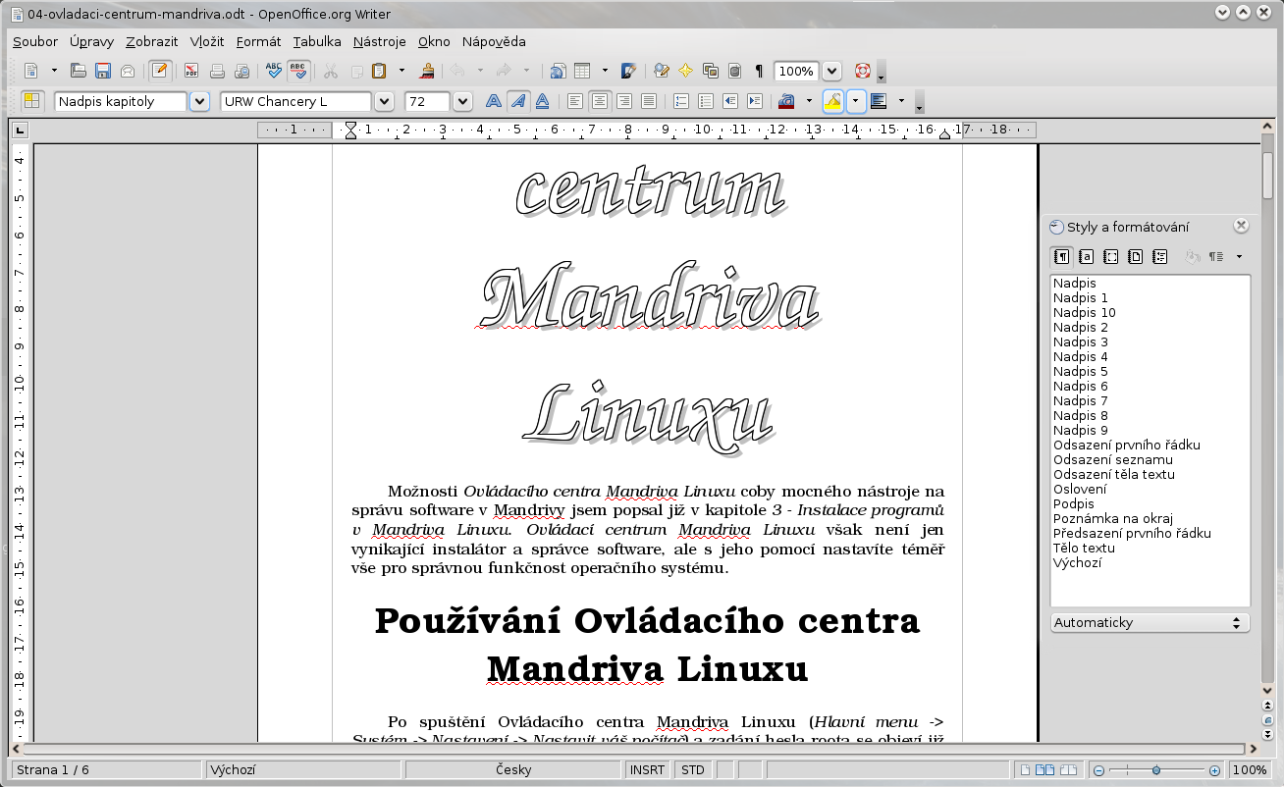
Task: Decrease paragraph indent
Action: (x=729, y=101)
